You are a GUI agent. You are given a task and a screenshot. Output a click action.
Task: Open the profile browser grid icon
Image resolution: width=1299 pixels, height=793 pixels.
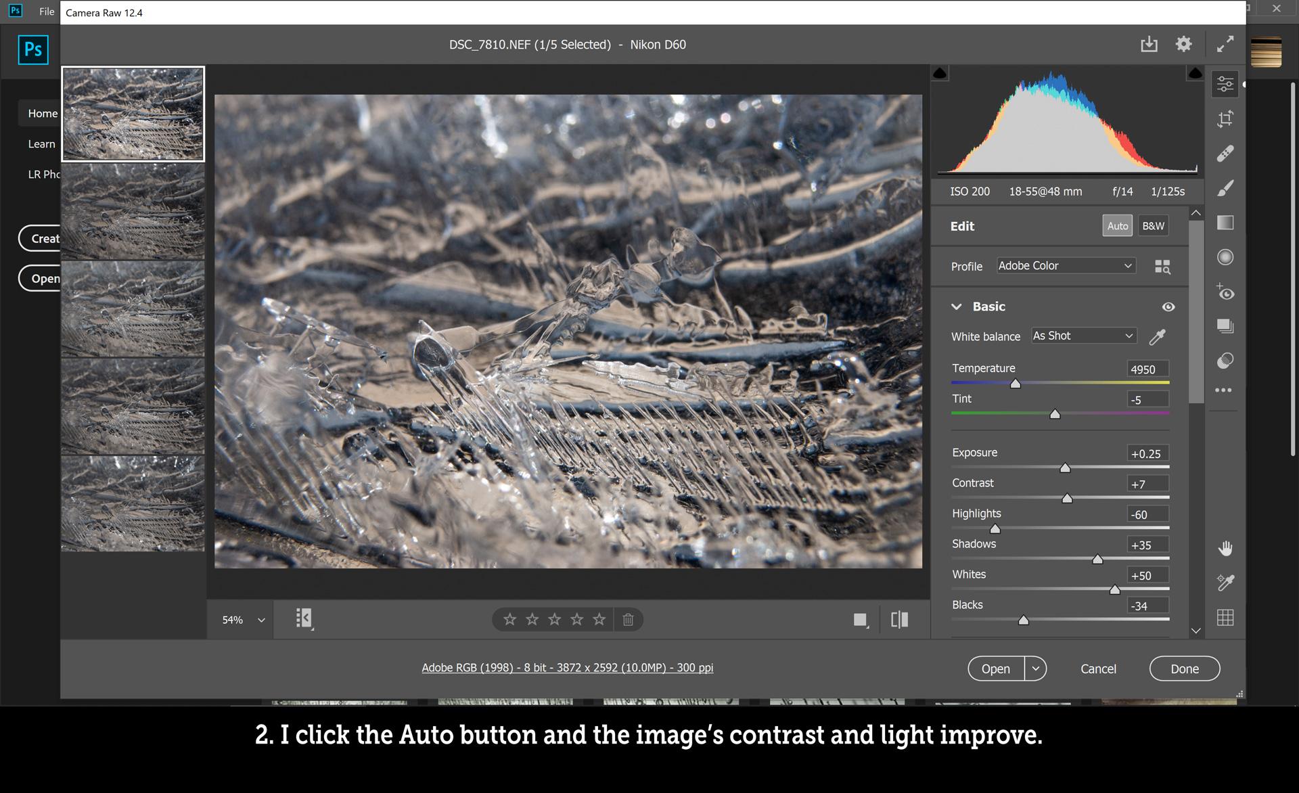[1163, 266]
